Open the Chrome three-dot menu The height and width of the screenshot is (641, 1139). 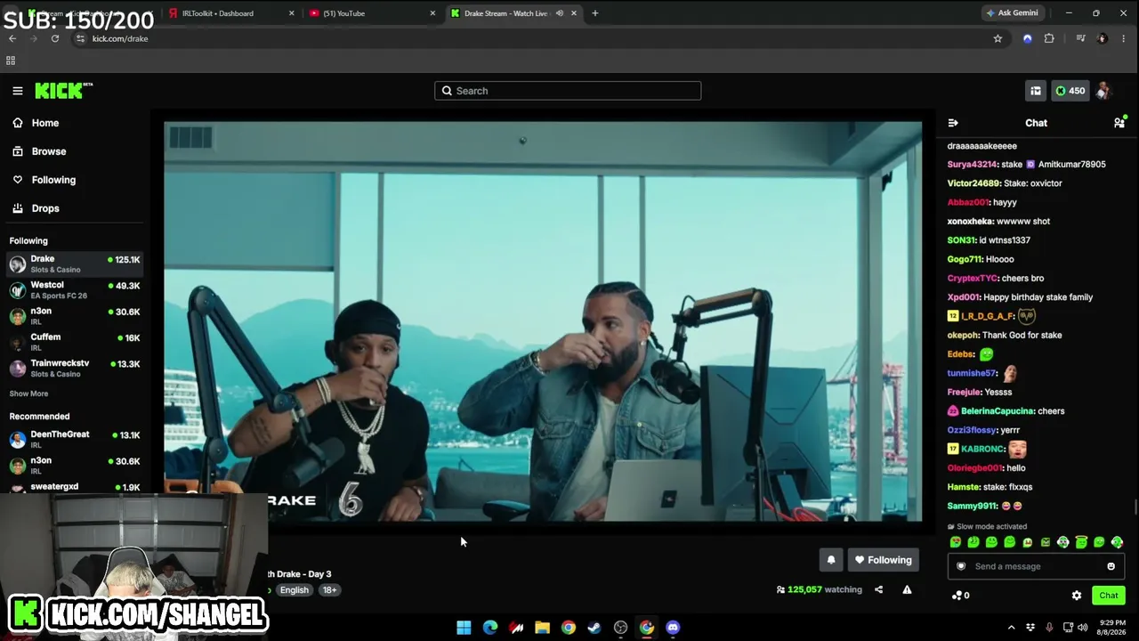coord(1125,38)
